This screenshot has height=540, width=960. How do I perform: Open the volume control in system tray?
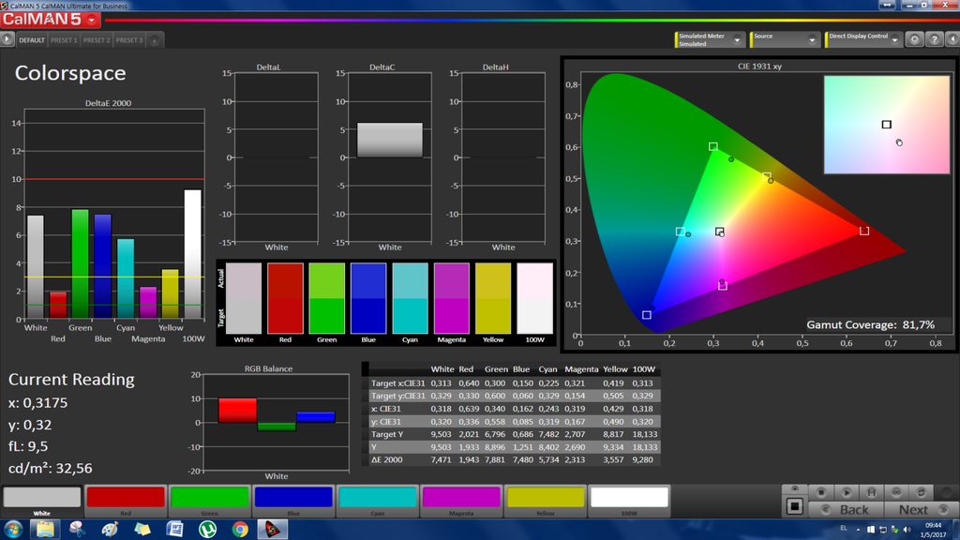coord(907,530)
